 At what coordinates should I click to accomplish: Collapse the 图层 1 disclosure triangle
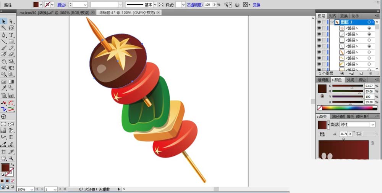point(332,22)
